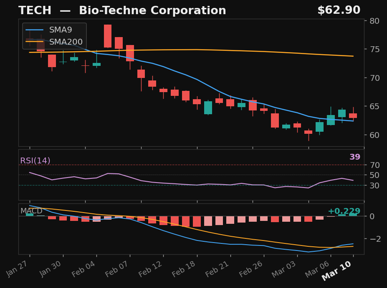Click the blue SMA9 legend line swatch

point(35,30)
